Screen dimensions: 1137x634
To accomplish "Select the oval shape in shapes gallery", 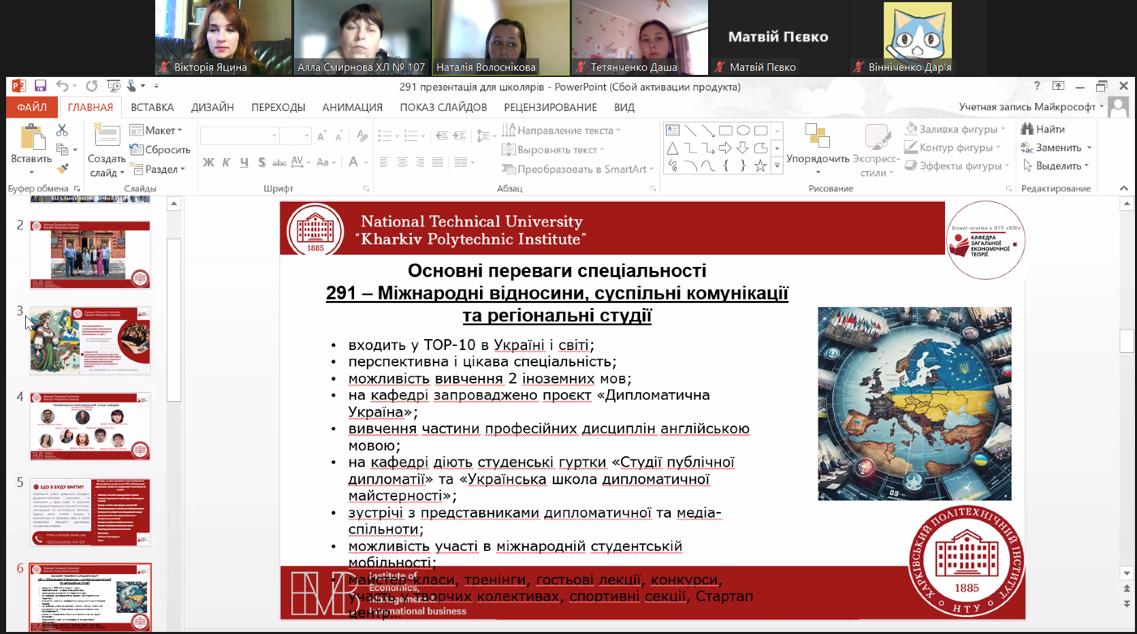I will tap(743, 130).
